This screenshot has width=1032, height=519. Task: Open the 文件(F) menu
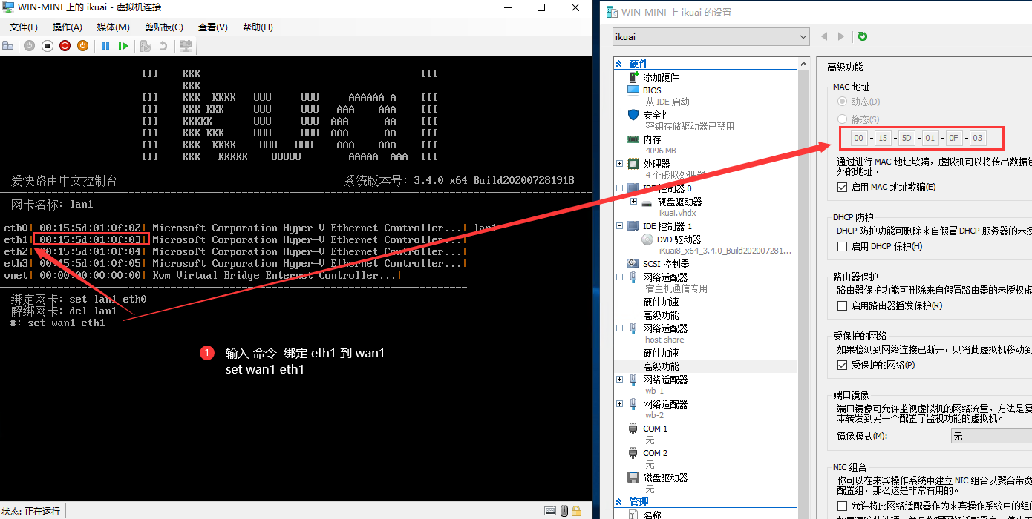pyautogui.click(x=24, y=27)
